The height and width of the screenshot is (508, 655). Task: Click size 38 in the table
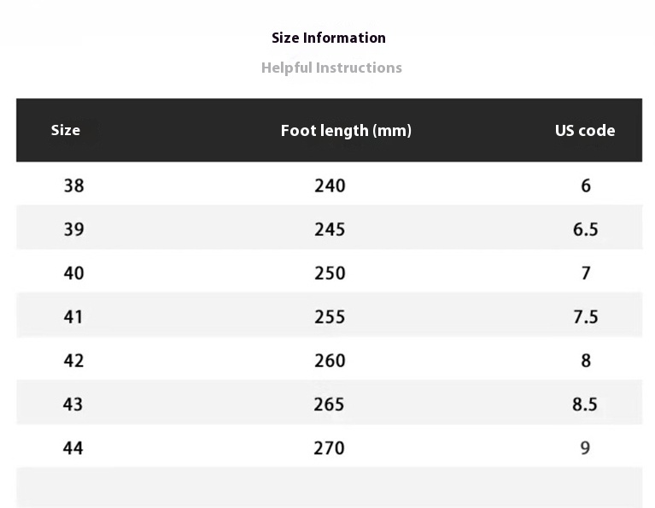(74, 186)
